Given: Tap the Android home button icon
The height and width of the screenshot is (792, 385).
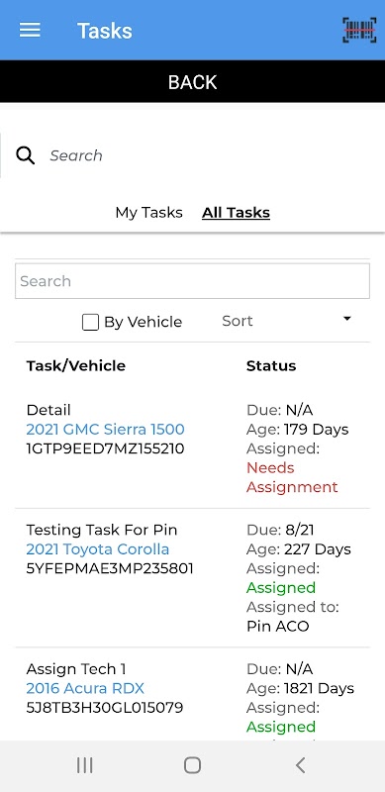Looking at the screenshot, I should 192,765.
